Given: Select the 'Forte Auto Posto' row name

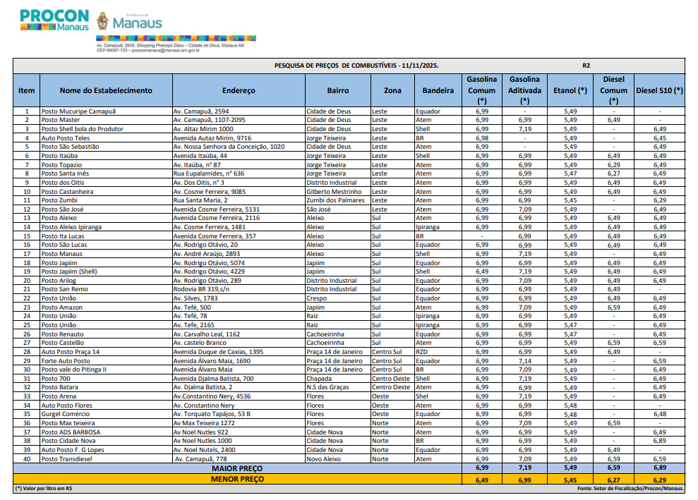Looking at the screenshot, I should point(66,360).
